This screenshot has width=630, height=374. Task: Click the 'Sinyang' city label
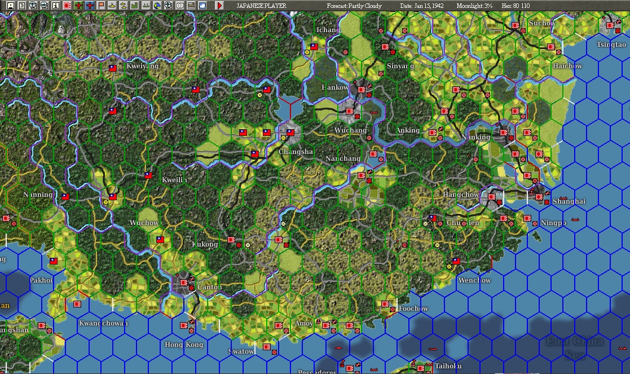[400, 66]
